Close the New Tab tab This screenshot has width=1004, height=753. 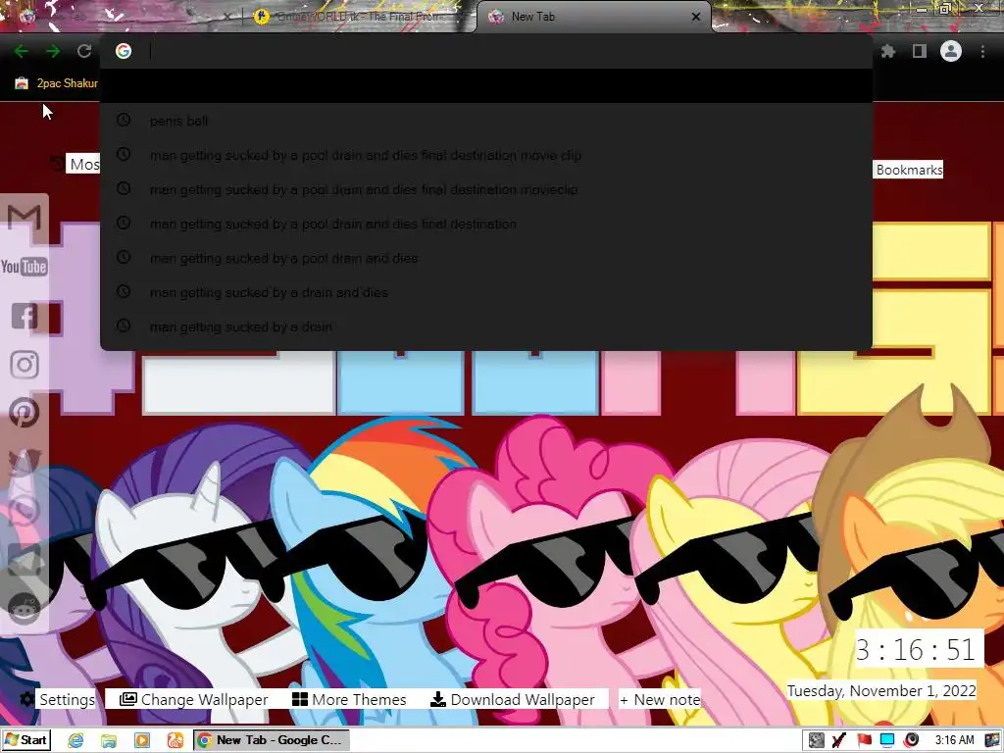point(696,17)
